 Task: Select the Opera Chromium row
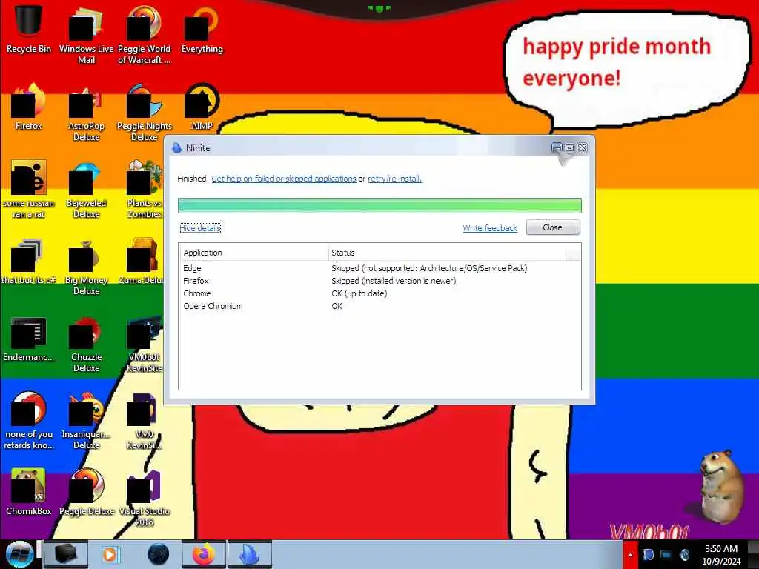[x=379, y=306]
